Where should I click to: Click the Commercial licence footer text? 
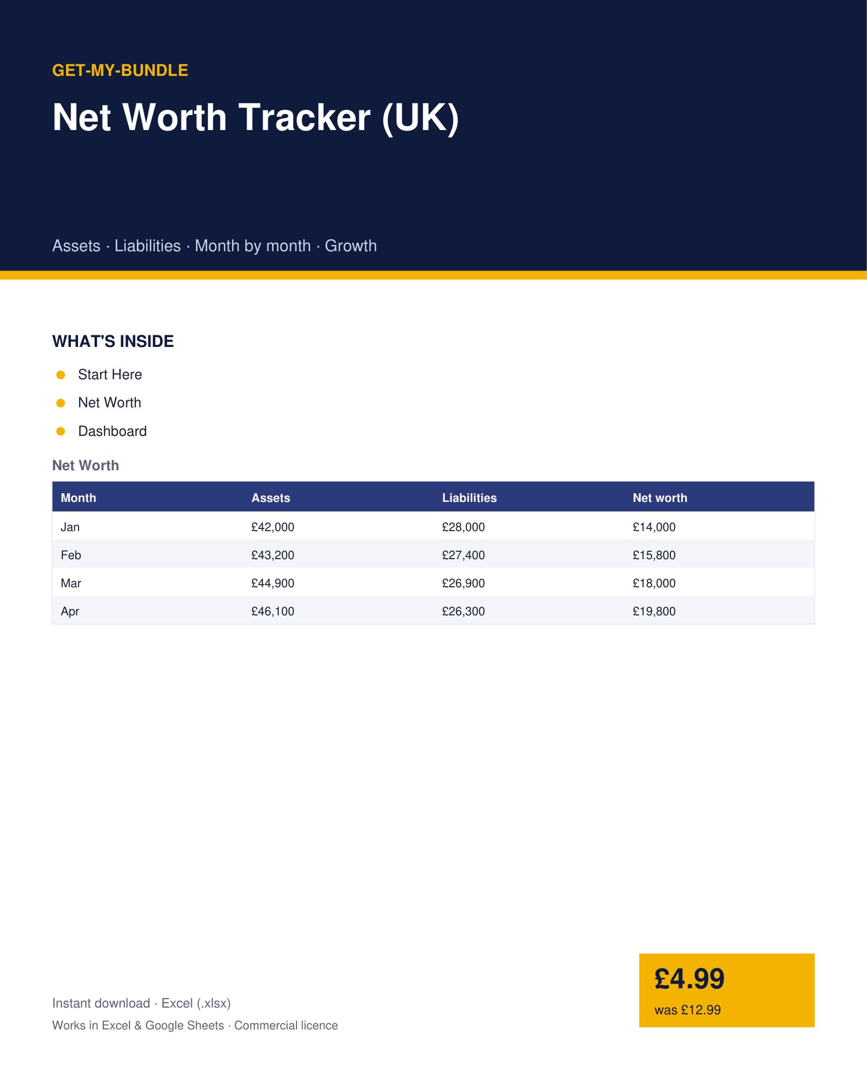click(x=286, y=1025)
